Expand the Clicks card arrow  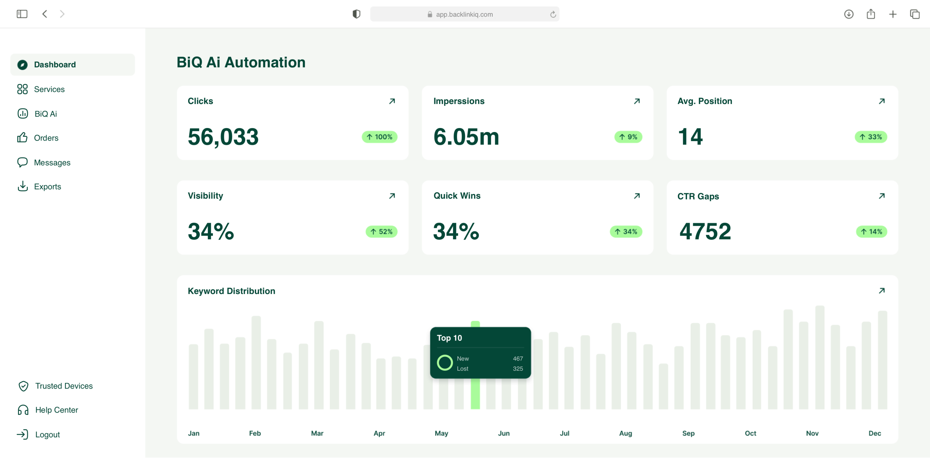pos(392,101)
